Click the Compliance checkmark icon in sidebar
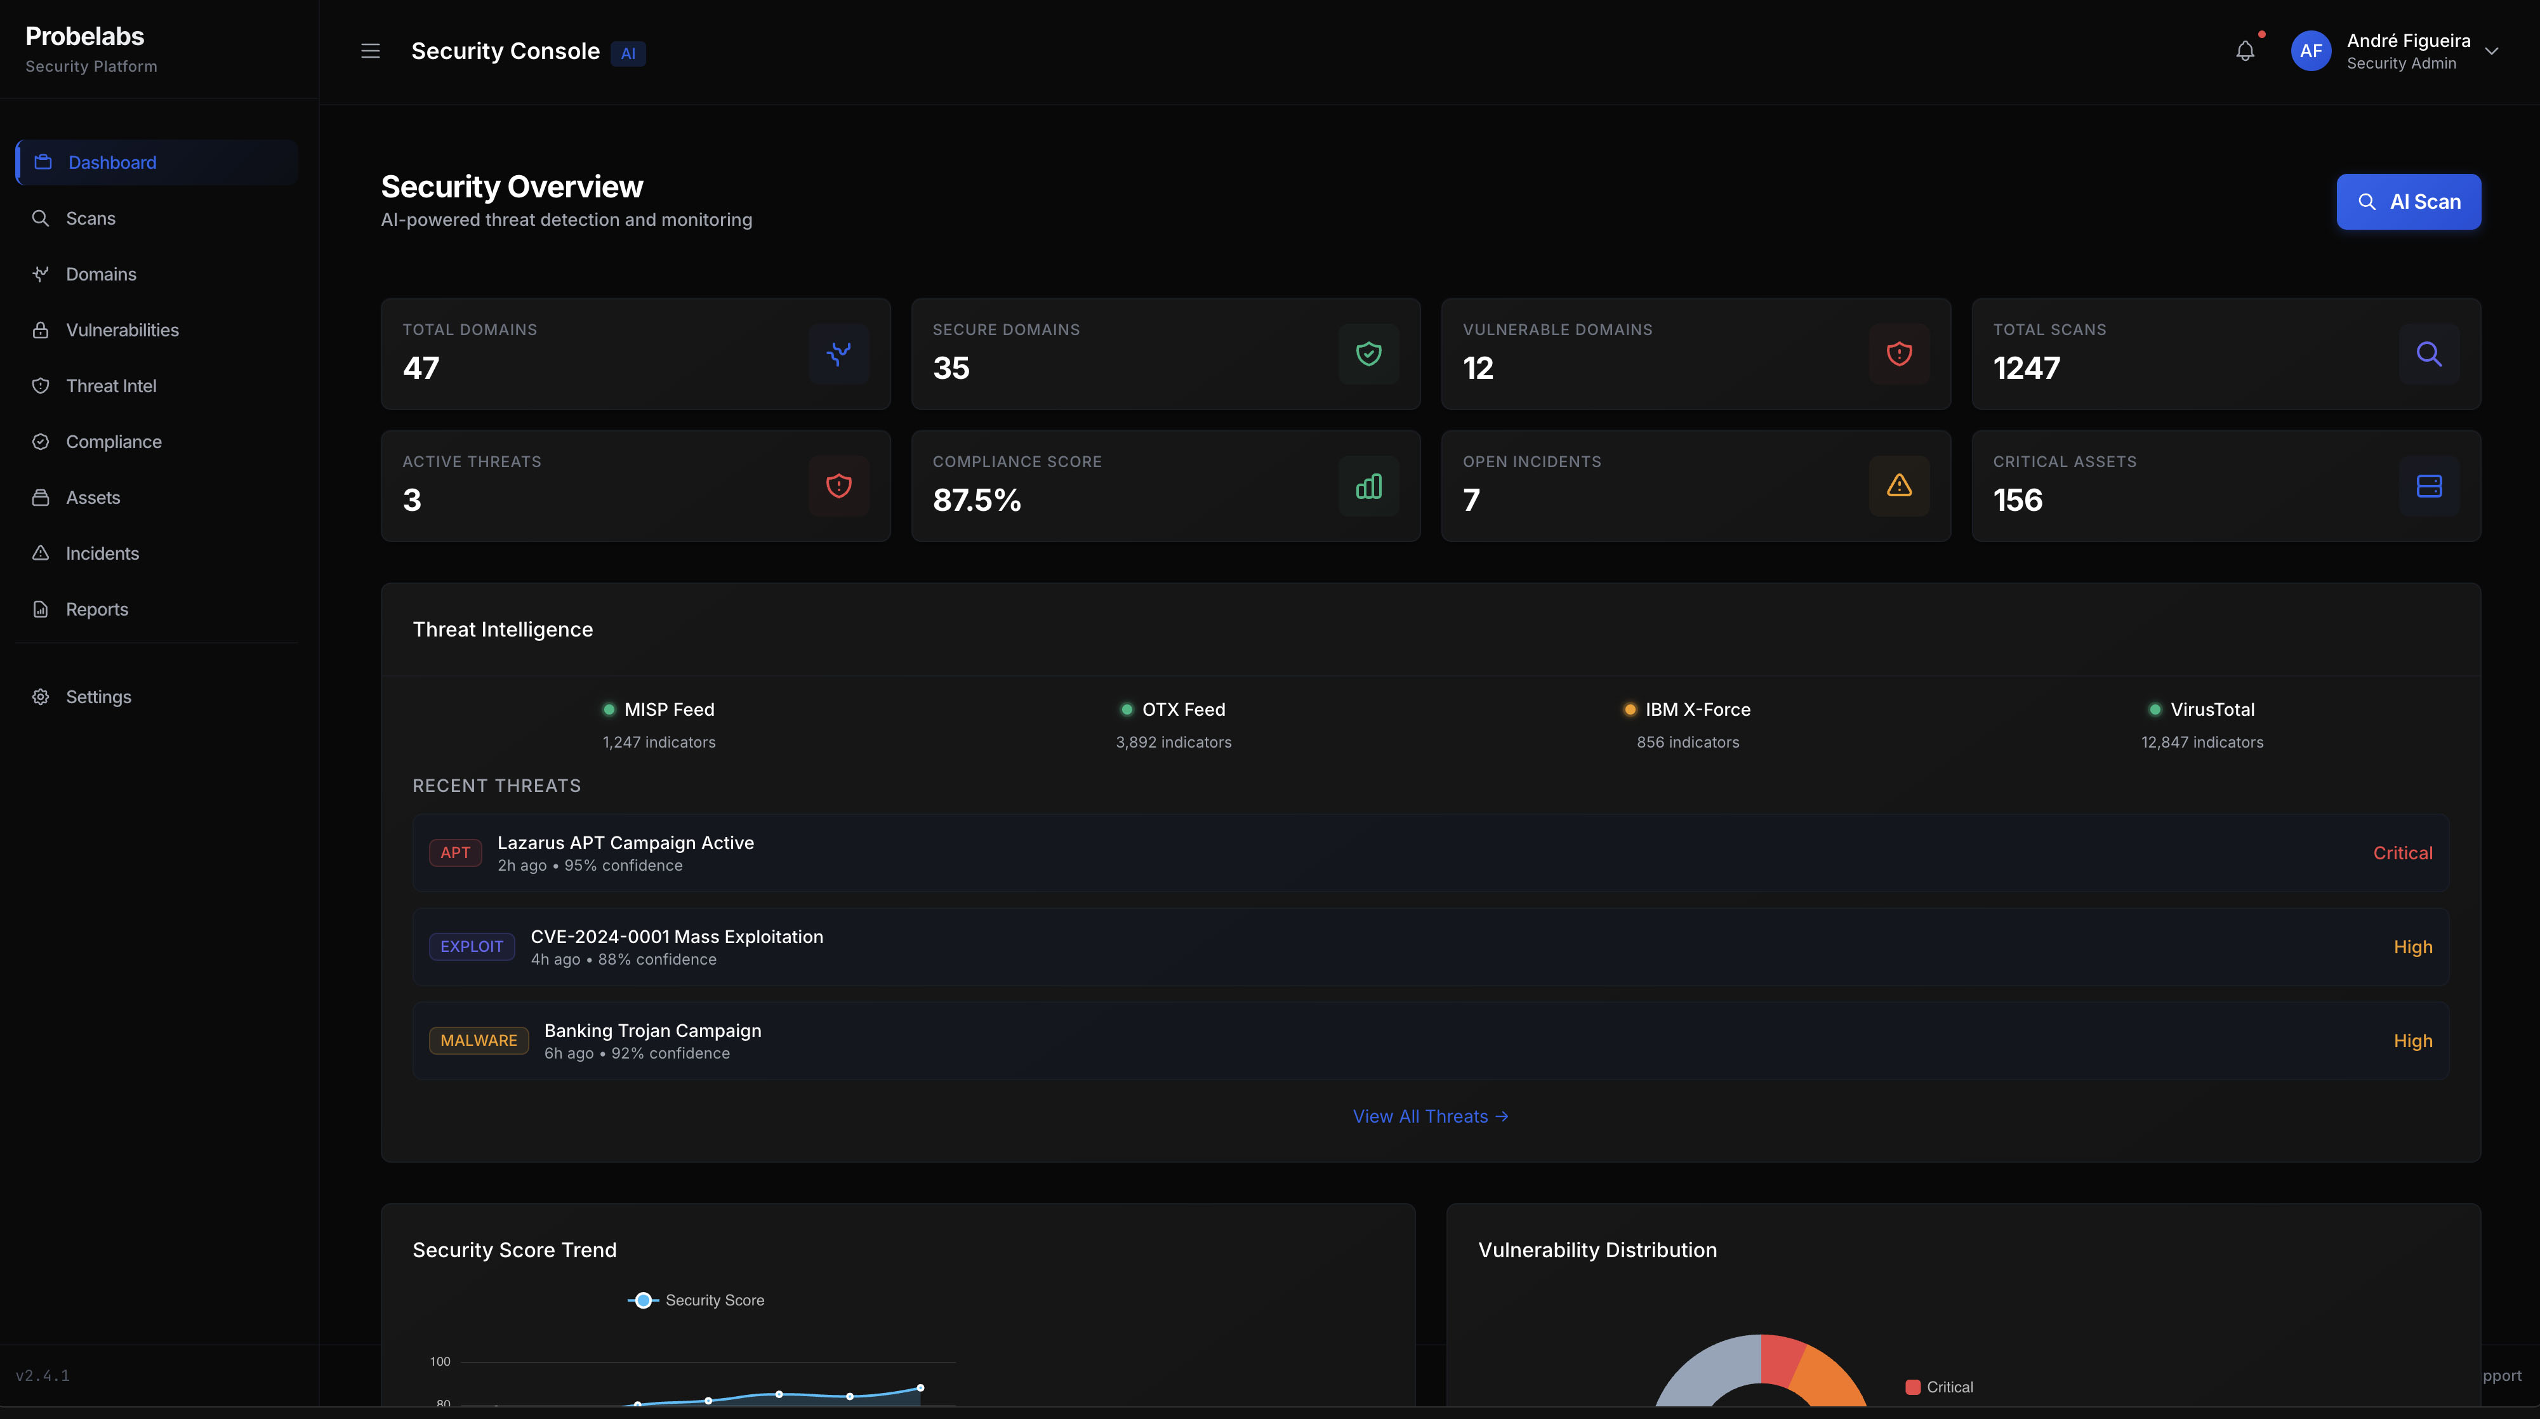Image resolution: width=2540 pixels, height=1419 pixels. click(x=41, y=442)
